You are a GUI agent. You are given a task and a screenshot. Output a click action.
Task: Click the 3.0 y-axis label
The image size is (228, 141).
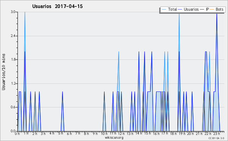[13, 12]
